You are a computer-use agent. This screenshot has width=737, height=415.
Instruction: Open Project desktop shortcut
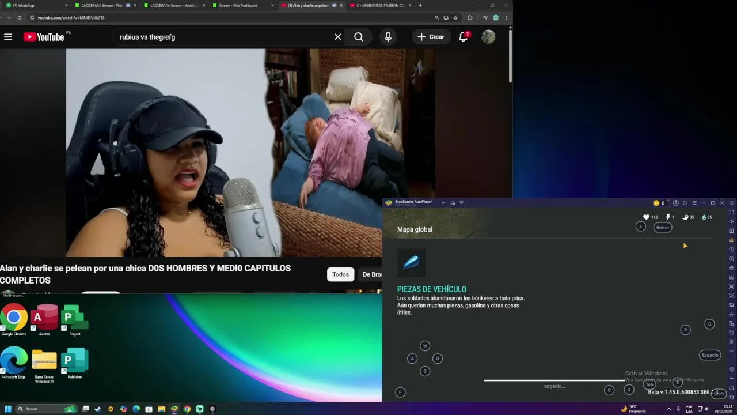75,320
